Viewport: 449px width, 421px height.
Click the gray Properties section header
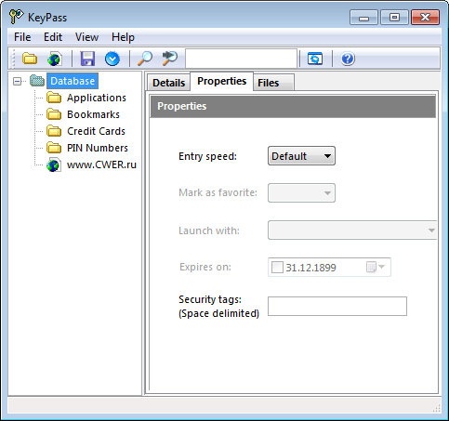coord(293,106)
